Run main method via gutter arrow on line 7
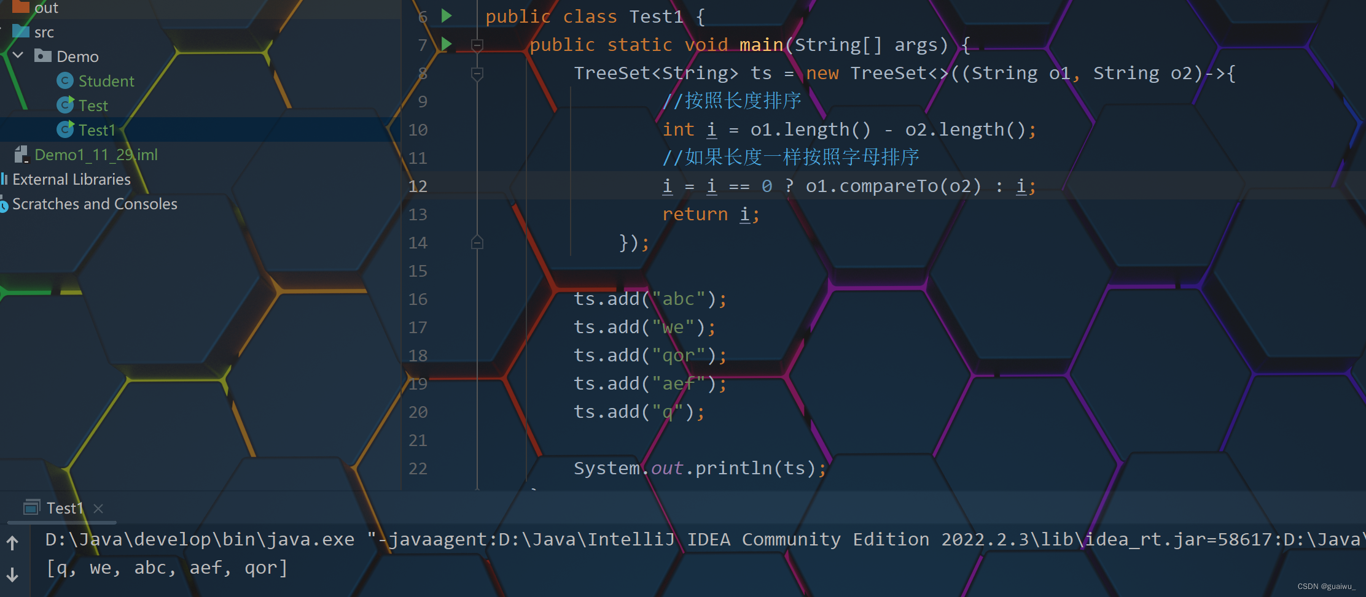The width and height of the screenshot is (1366, 597). tap(447, 44)
